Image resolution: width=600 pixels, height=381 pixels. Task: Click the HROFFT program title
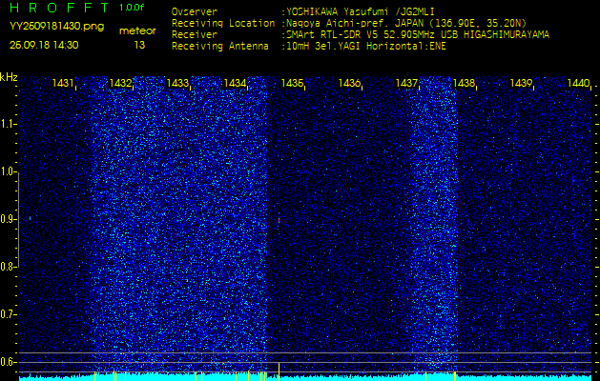coord(60,8)
